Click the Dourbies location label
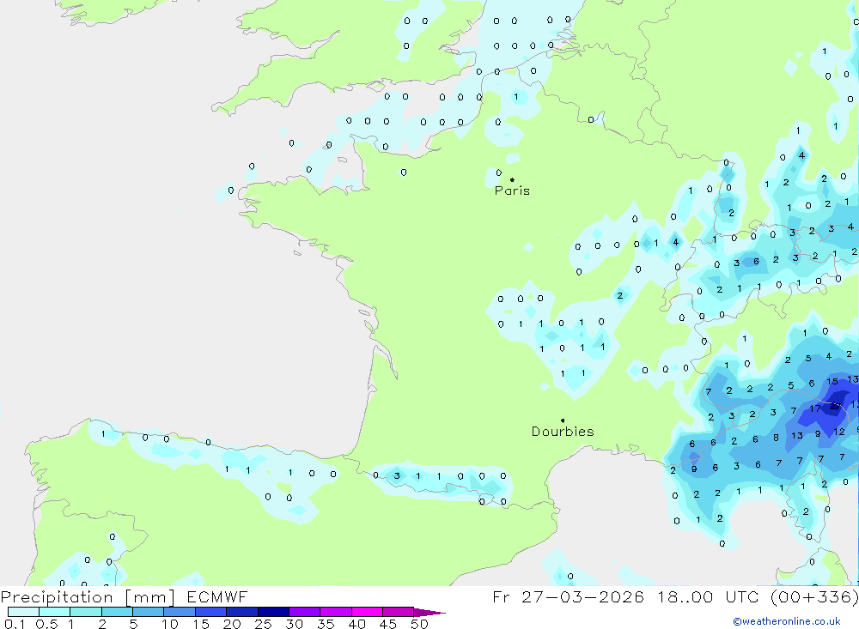Screen dimensions: 859x629 [x=563, y=432]
